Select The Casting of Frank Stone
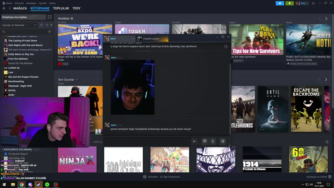 point(22,41)
